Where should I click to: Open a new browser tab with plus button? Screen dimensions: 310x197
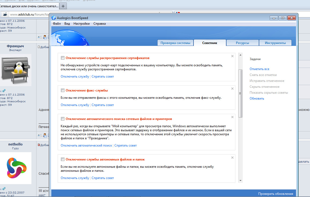point(63,6)
